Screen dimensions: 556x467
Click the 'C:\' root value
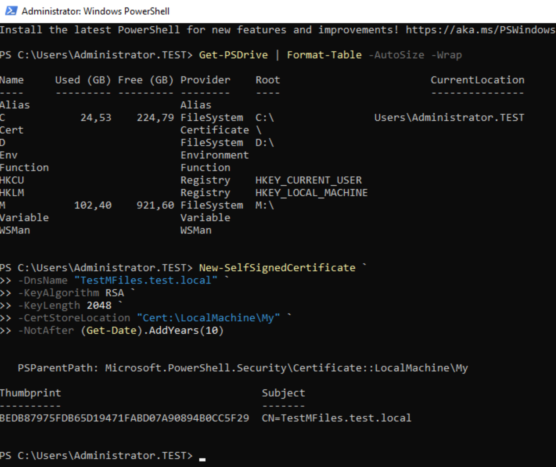click(264, 118)
